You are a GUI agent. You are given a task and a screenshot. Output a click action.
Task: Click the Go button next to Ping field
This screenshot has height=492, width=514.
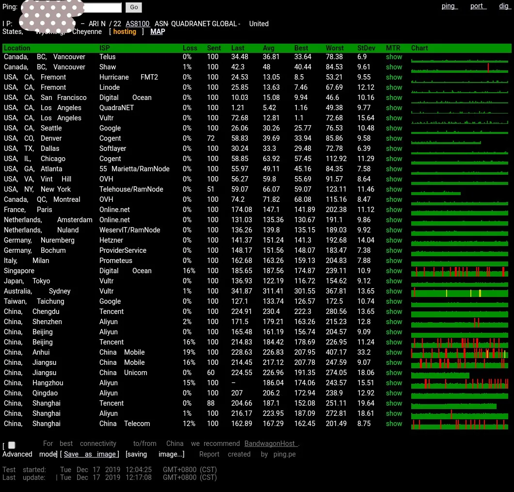(x=133, y=7)
